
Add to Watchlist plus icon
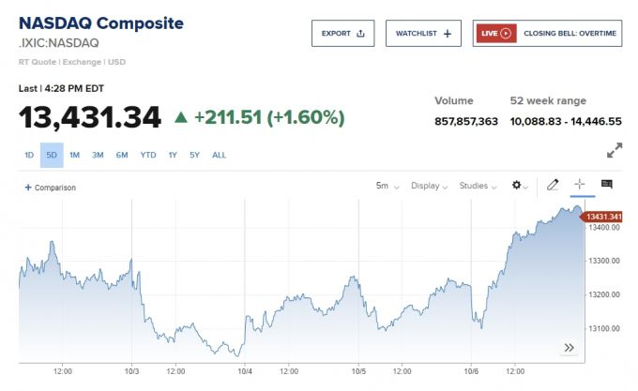click(447, 34)
